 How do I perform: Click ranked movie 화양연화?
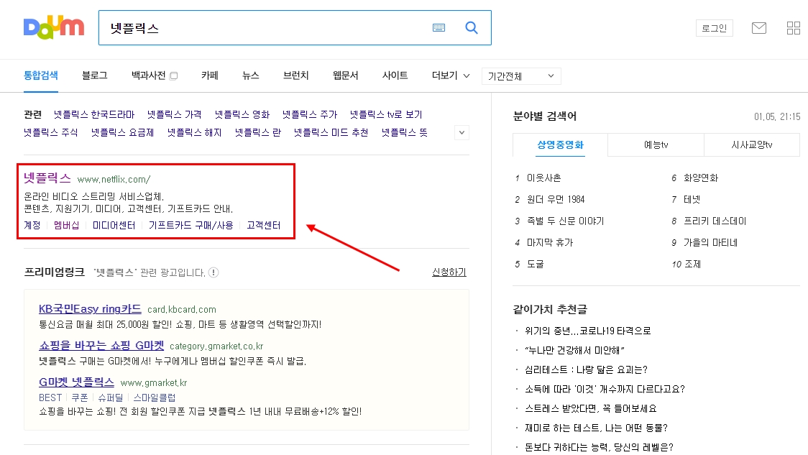click(x=701, y=178)
